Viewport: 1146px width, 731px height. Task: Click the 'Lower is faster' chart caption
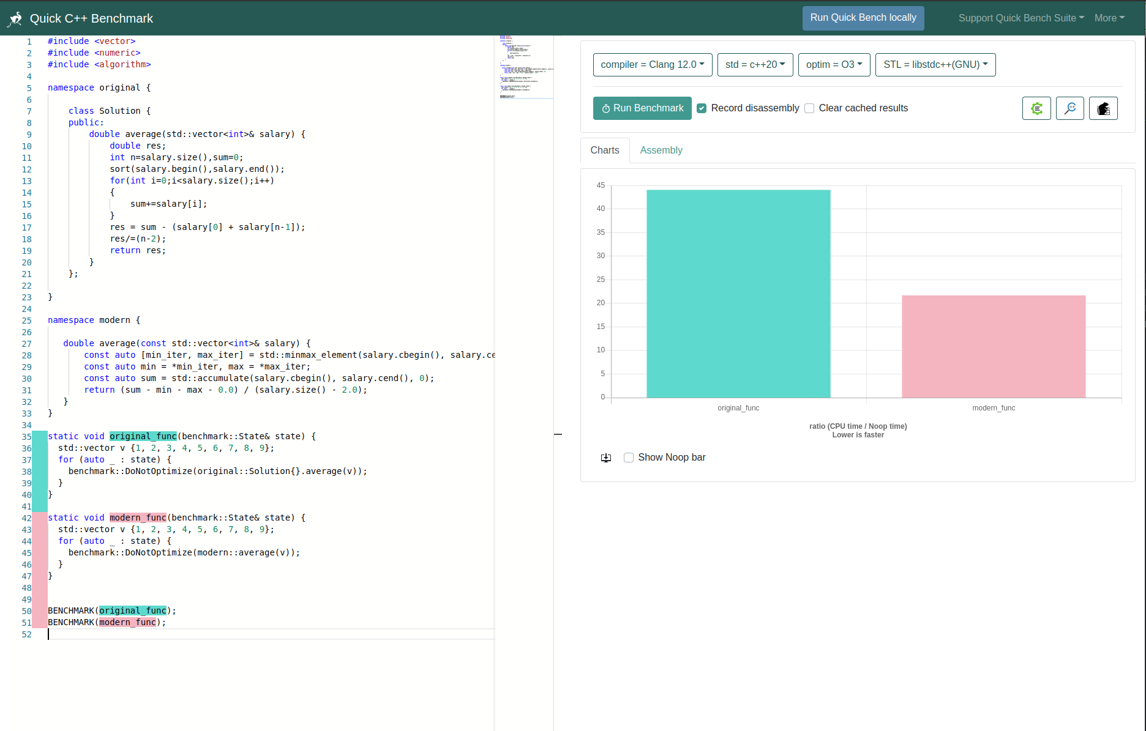[x=858, y=435]
